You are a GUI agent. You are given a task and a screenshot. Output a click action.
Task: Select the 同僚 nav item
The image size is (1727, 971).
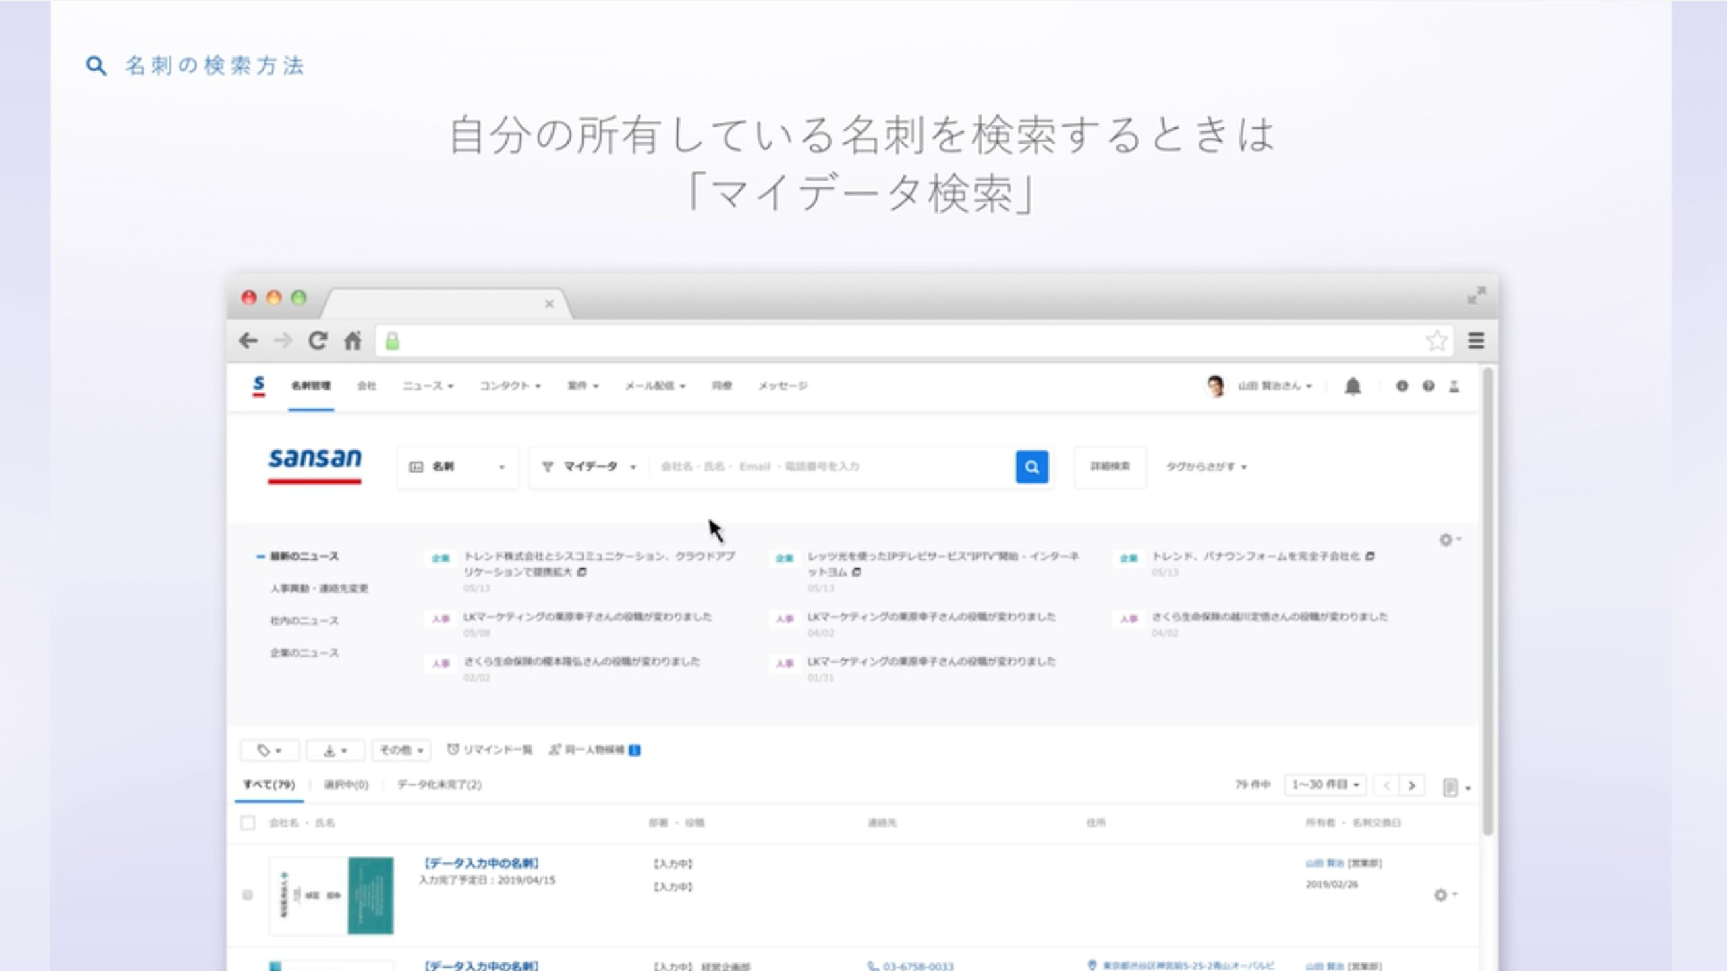tap(722, 386)
